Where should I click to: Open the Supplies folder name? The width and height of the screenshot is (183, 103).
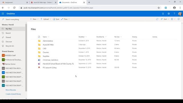tap(46, 56)
